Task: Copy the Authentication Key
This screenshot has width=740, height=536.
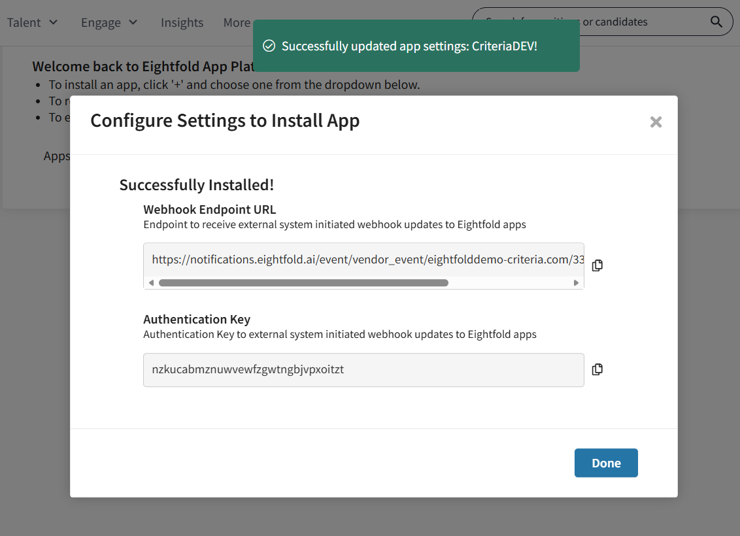Action: (597, 370)
